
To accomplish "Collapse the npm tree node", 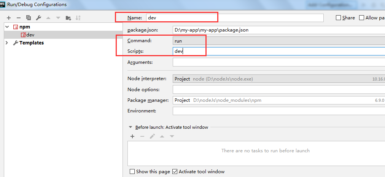I will 7,27.
